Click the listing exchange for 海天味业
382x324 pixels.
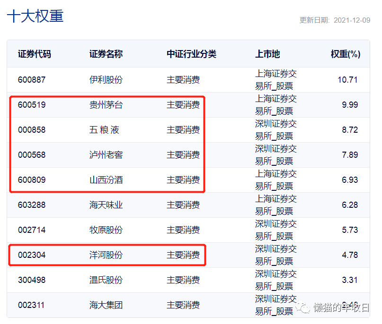[x=276, y=205]
